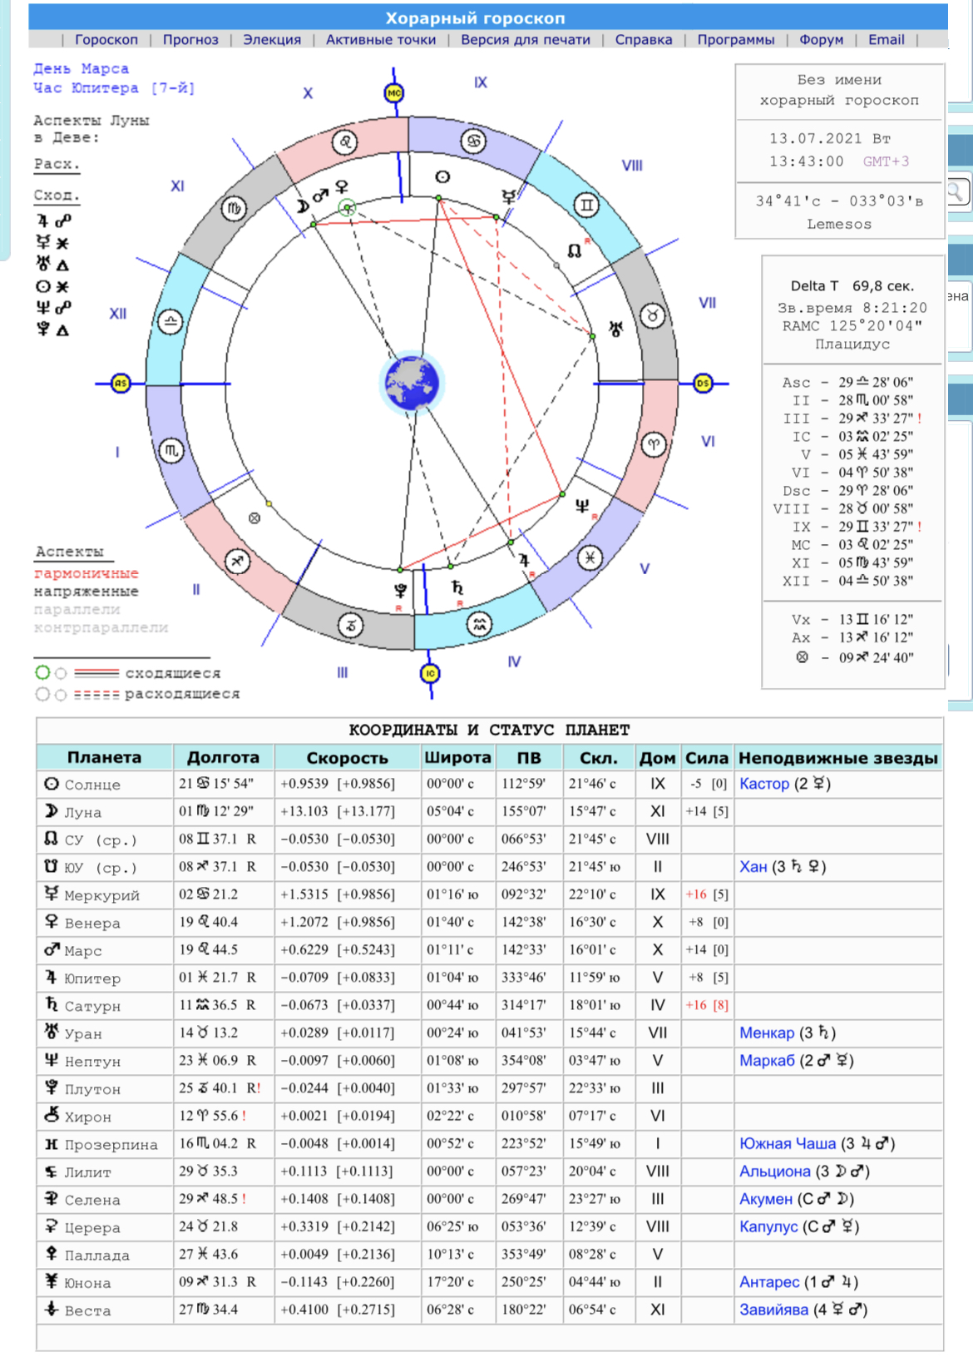Click the Сход. aspects heading
Image resolution: width=973 pixels, height=1367 pixels.
pyautogui.click(x=57, y=195)
